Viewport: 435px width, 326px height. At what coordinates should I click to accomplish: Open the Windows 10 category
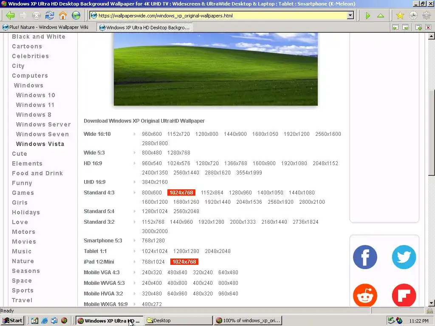(x=36, y=95)
